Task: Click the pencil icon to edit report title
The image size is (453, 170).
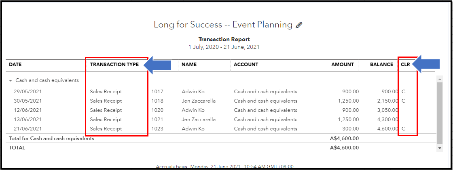Action: [x=299, y=25]
